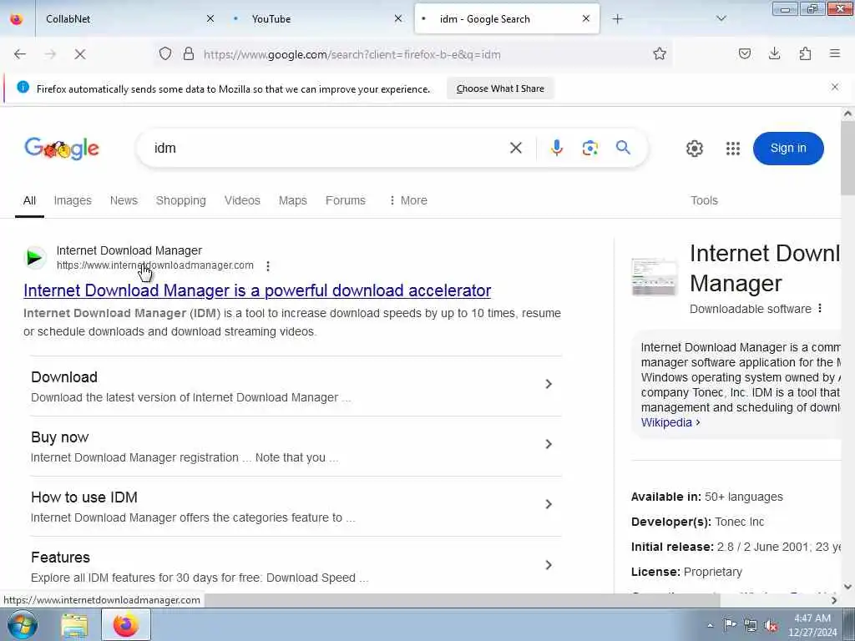855x641 pixels.
Task: Click the browser back arrow
Action: 20,54
